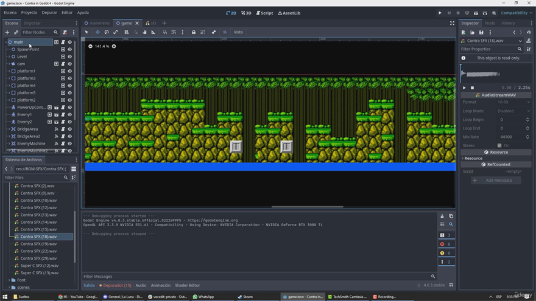Activate the Rotate mode tool
536x301 pixels.
[107, 32]
